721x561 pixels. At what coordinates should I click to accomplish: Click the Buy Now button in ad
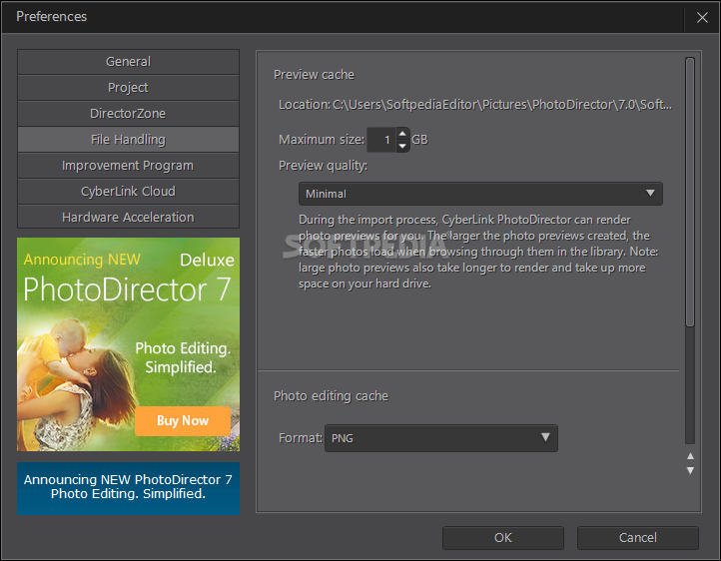183,421
